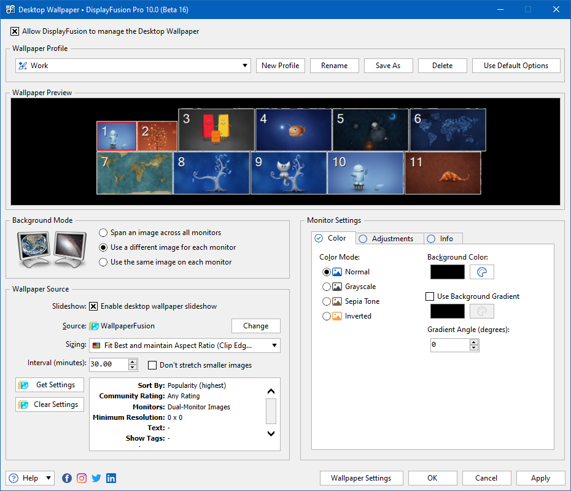The image size is (571, 491).
Task: Toggle Allow DisplayFusion to manage Desktop Wallpaper
Action: point(15,31)
